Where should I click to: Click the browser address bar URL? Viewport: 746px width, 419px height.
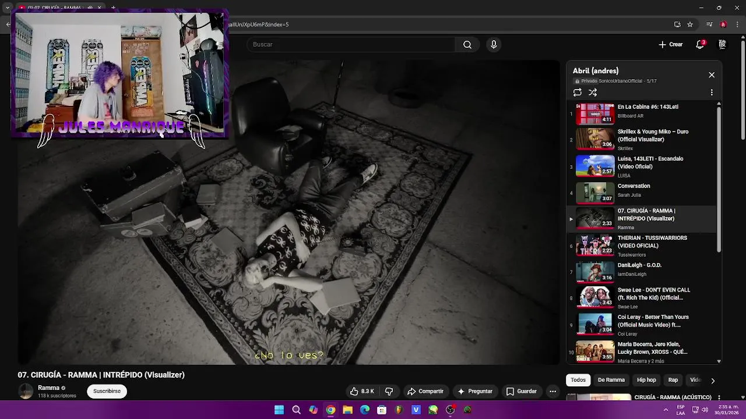pos(259,24)
